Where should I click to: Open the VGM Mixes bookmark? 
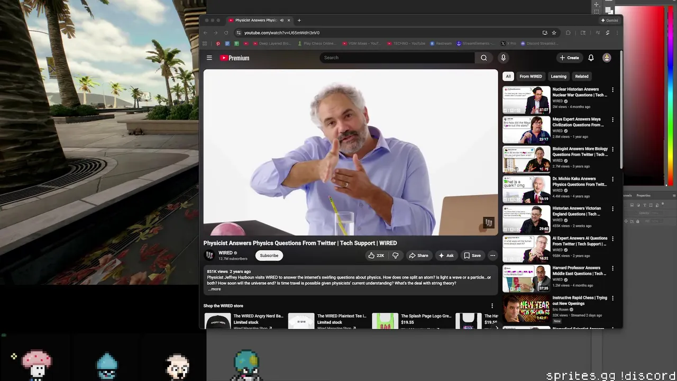pyautogui.click(x=361, y=43)
